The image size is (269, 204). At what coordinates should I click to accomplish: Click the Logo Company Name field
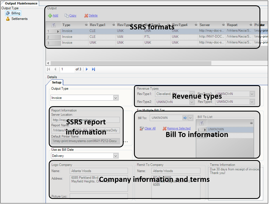[x=99, y=171]
